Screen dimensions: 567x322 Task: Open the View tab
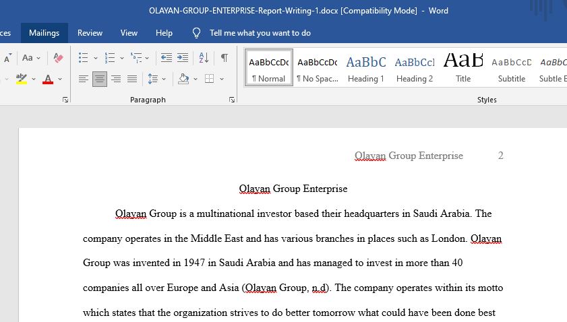[x=129, y=33]
